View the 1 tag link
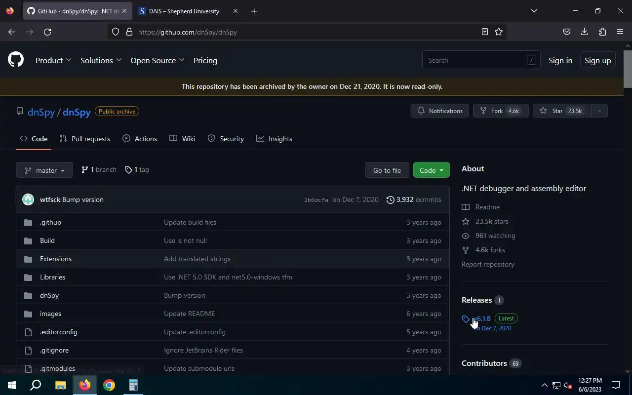Image resolution: width=632 pixels, height=395 pixels. tap(137, 169)
